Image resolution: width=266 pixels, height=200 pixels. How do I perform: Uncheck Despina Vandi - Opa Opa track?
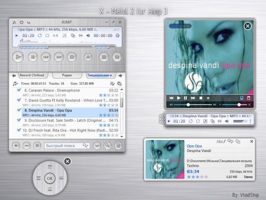pyautogui.click(x=19, y=110)
